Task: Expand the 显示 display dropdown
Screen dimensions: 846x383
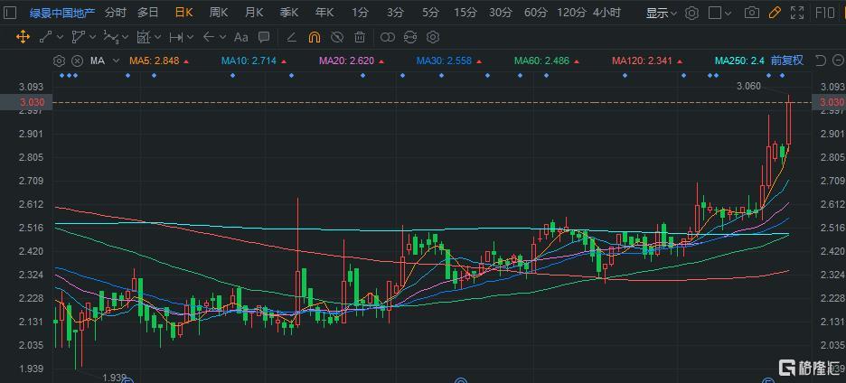Action: point(662,13)
